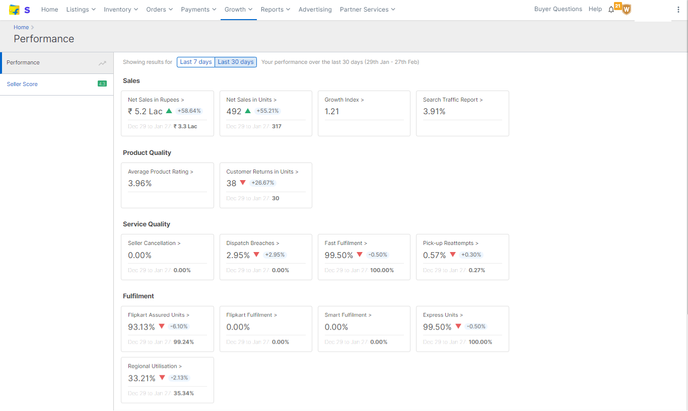Open the Flipkart Assured Units details
Screen dimensions: 688x411
pyautogui.click(x=159, y=315)
